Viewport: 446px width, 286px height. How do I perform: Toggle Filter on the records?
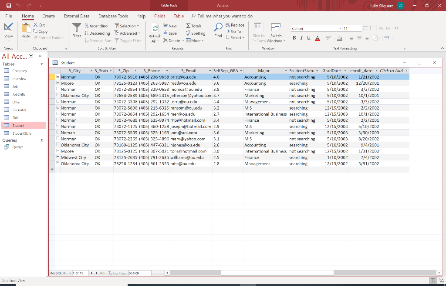coord(129,40)
